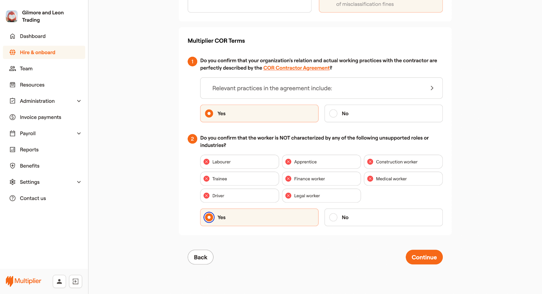Click the Benefits shield icon

[13, 166]
